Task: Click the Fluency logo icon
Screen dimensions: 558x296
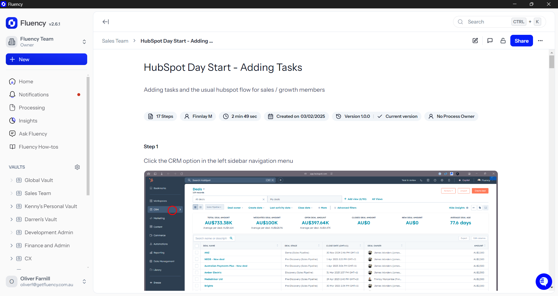Action: 12,23
